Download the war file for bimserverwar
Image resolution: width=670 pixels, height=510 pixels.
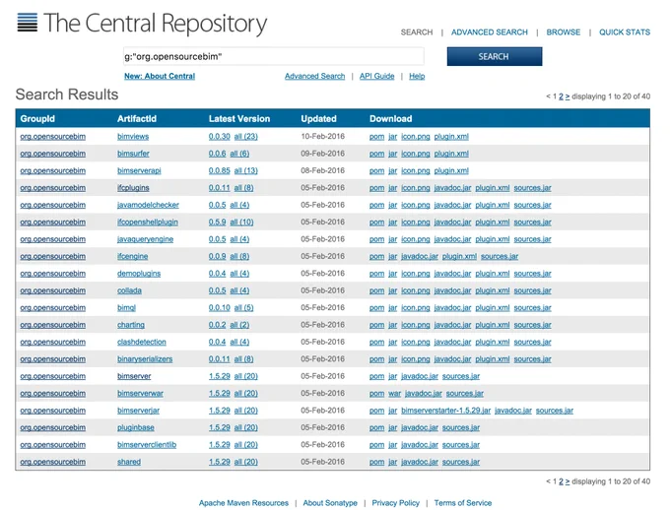pyautogui.click(x=394, y=394)
